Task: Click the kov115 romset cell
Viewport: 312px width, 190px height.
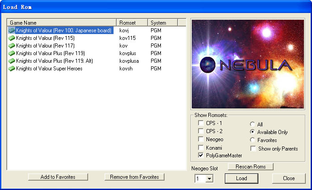Action: click(x=127, y=38)
